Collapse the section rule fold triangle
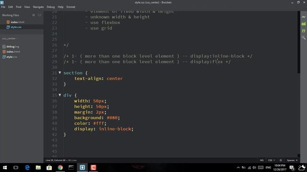Viewport: 307px width, 172px height. click(x=59, y=73)
